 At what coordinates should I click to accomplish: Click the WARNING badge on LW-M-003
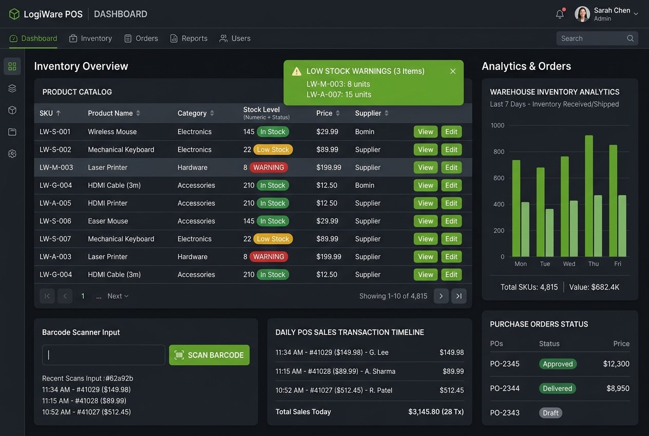[x=269, y=168]
